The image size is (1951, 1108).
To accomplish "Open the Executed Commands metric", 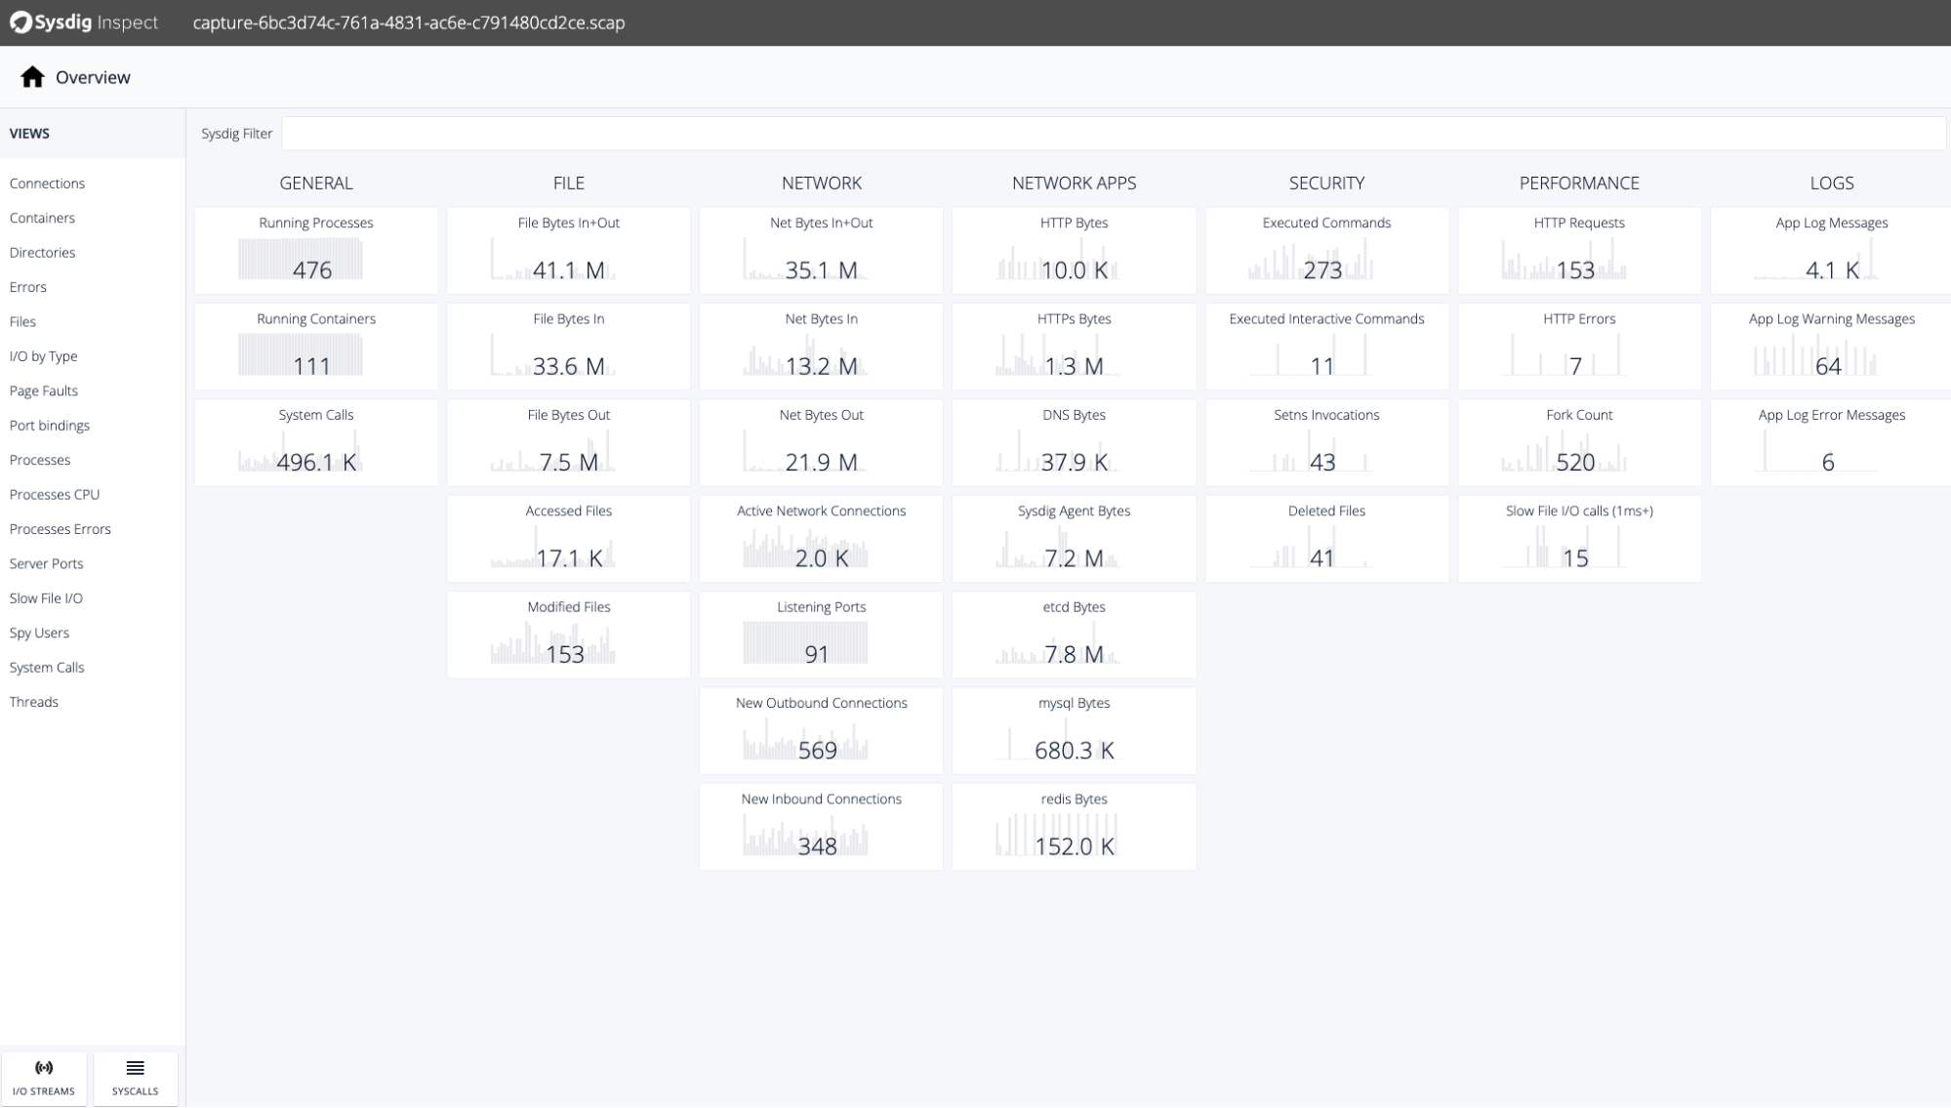I will click(1325, 251).
